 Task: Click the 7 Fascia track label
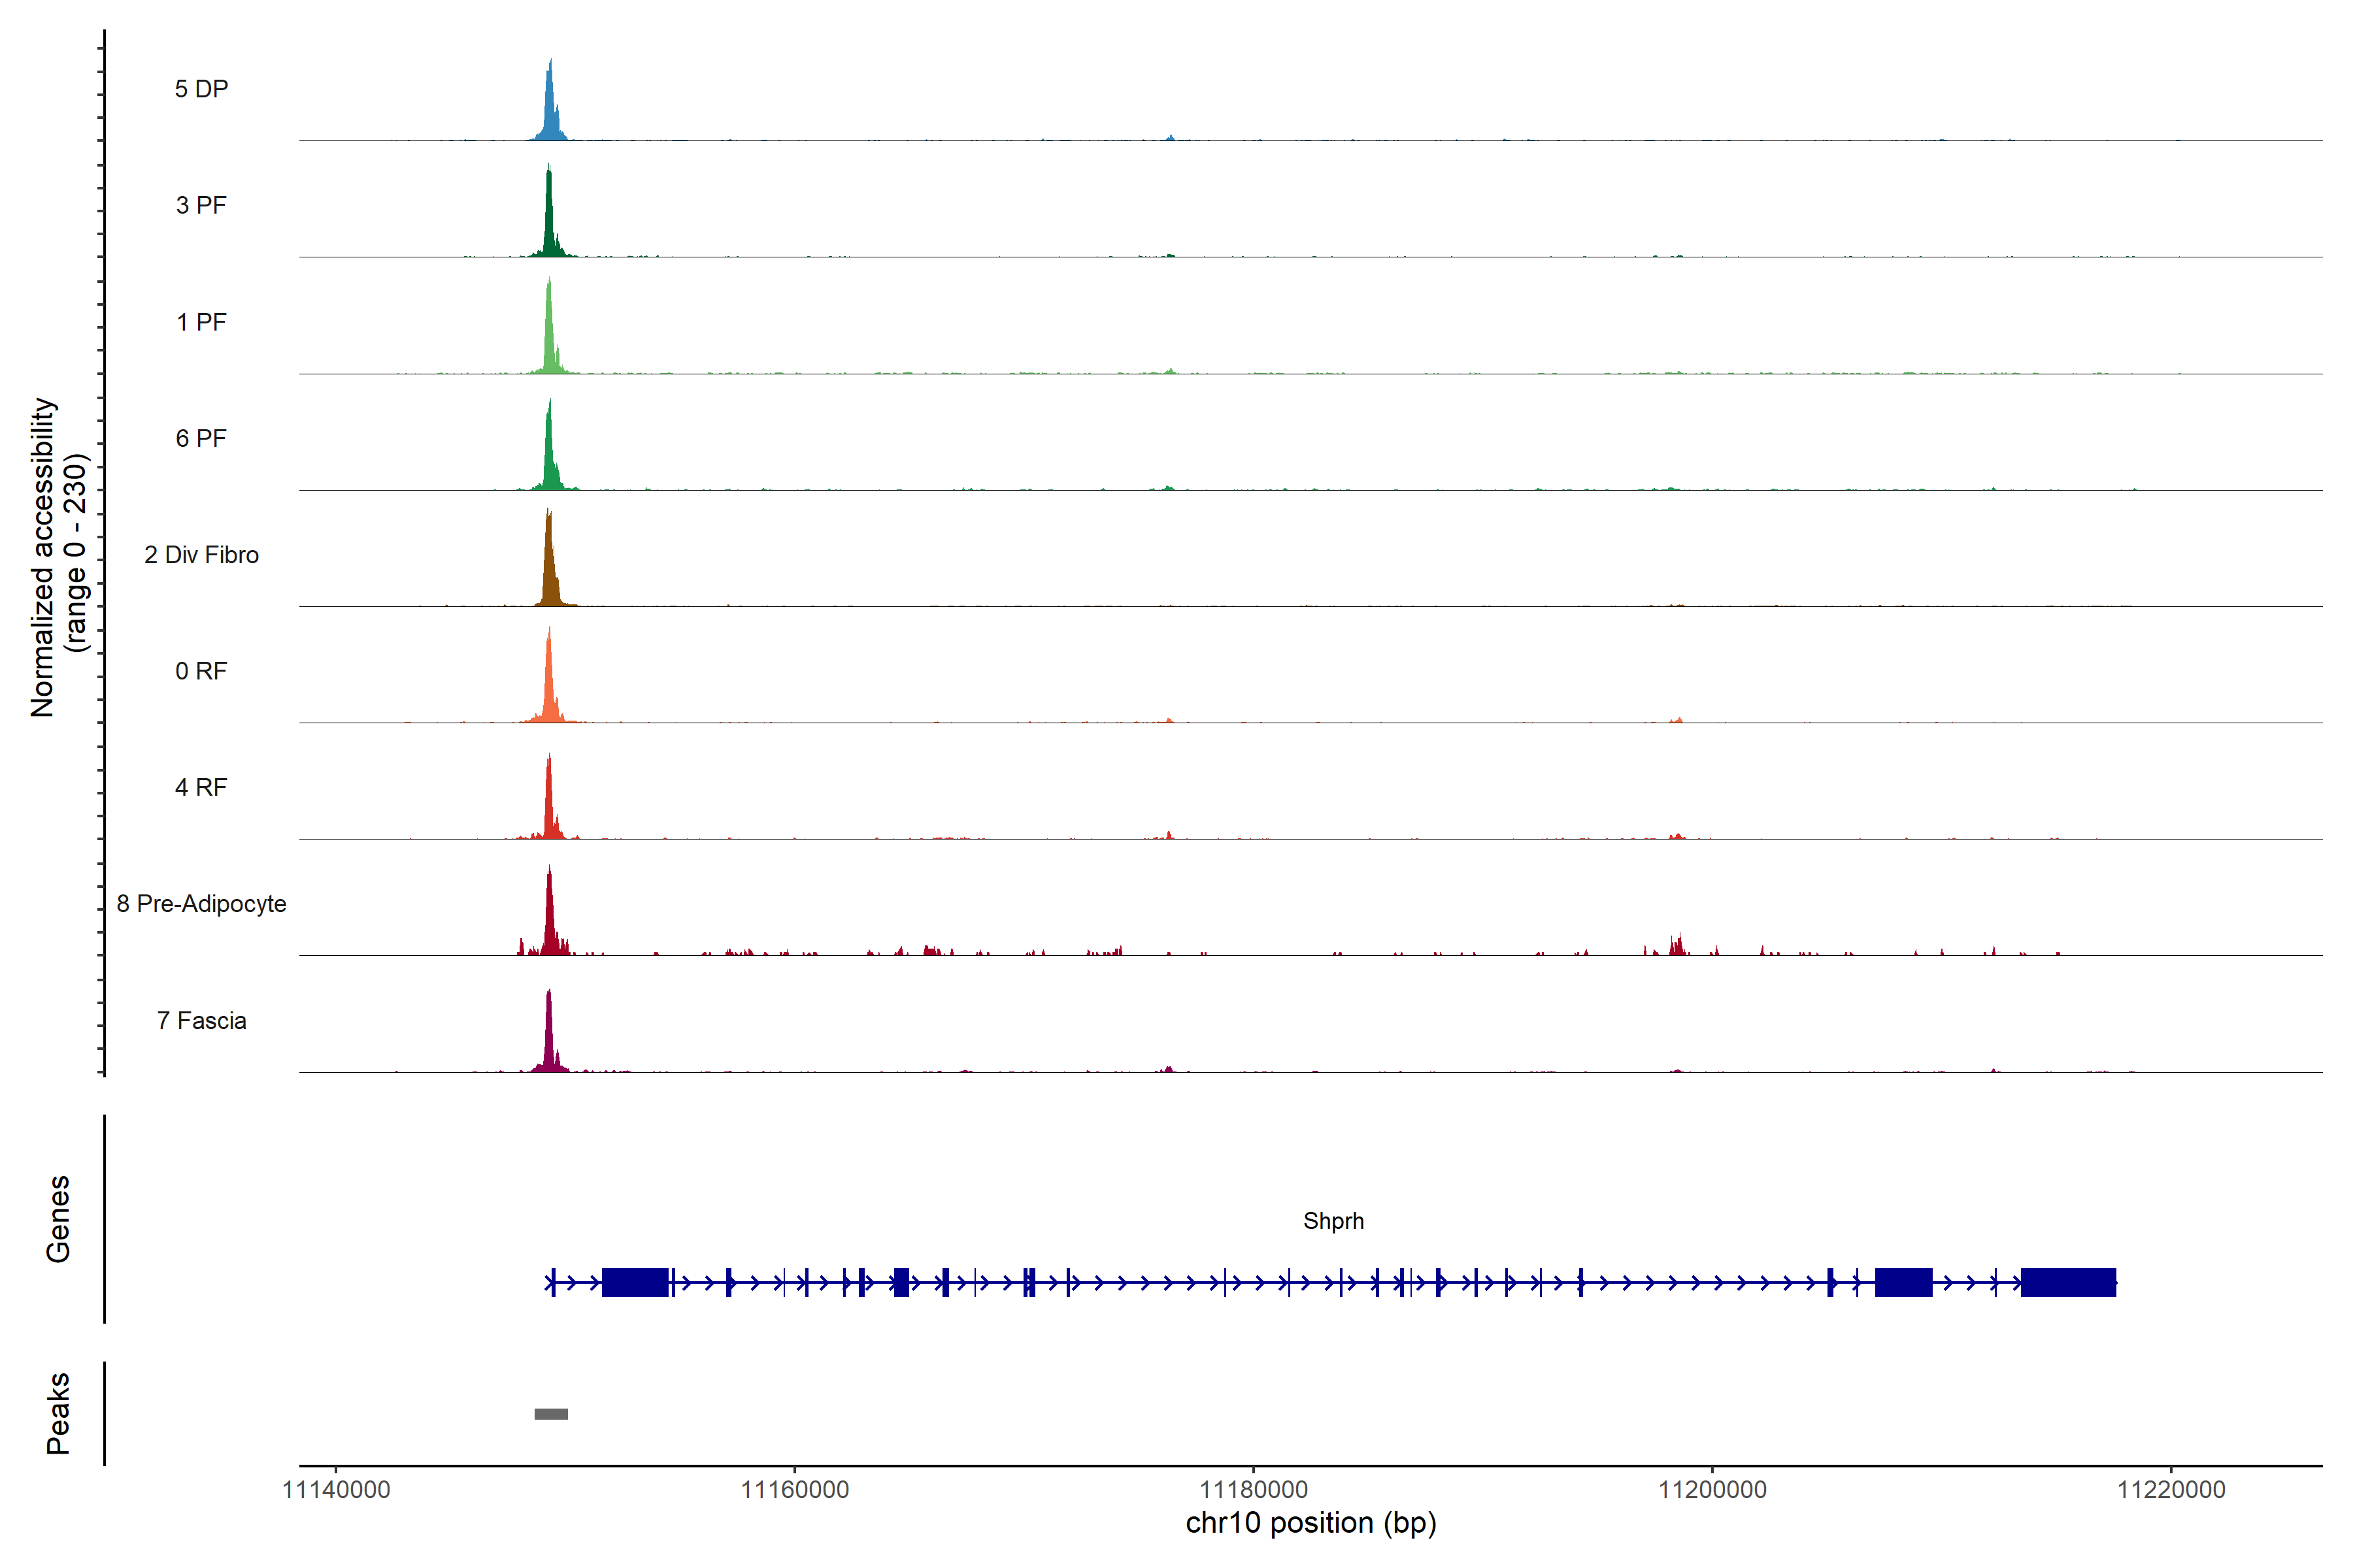[x=201, y=1020]
